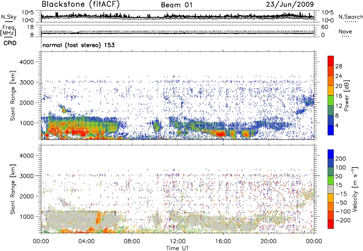Click the gray -15 to 15 velocity swatch
This screenshot has height=251, width=363.
(331, 189)
